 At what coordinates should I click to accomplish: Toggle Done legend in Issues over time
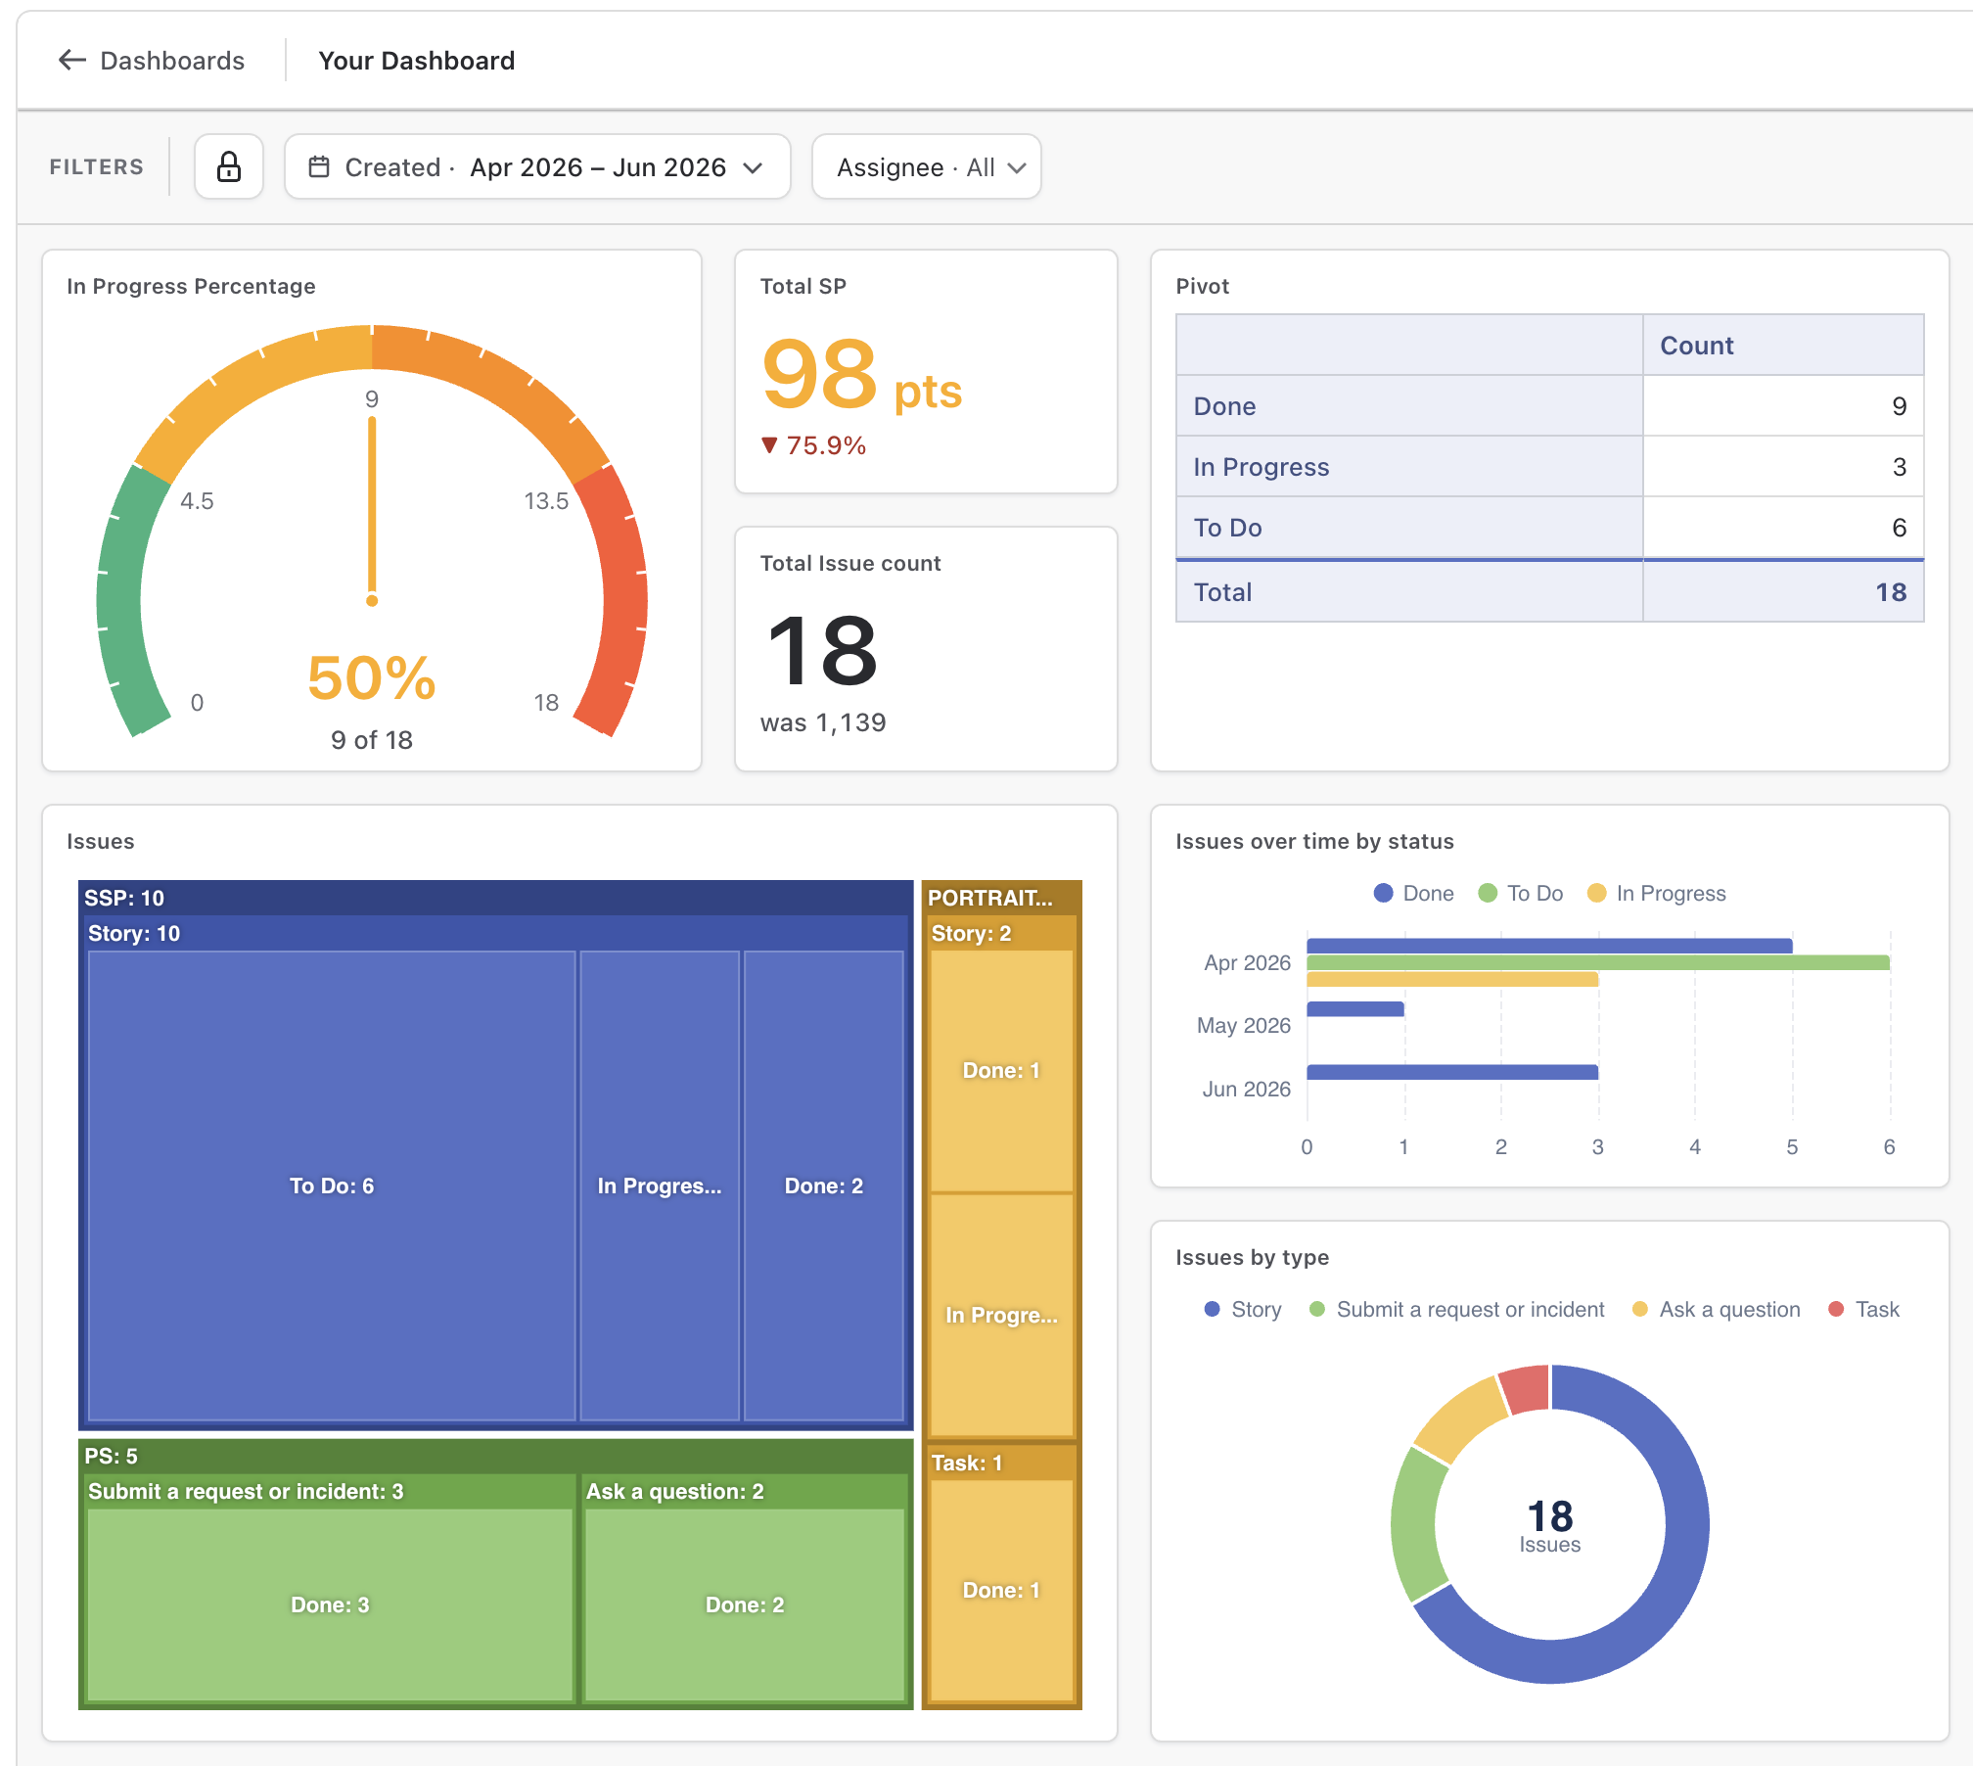[1414, 894]
